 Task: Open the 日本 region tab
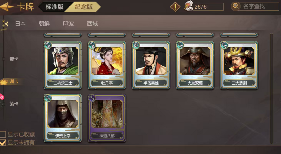click(20, 24)
